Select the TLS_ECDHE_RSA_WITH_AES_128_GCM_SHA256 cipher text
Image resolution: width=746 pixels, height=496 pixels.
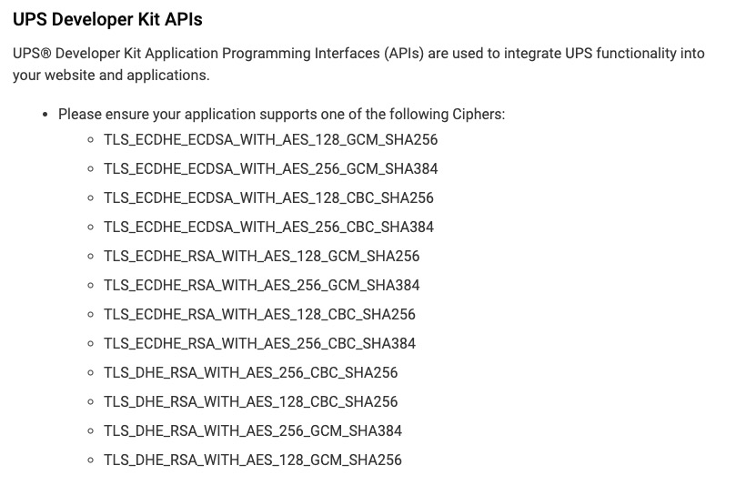[262, 257]
